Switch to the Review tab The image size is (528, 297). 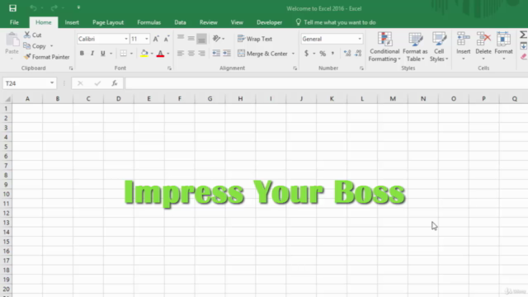tap(209, 22)
